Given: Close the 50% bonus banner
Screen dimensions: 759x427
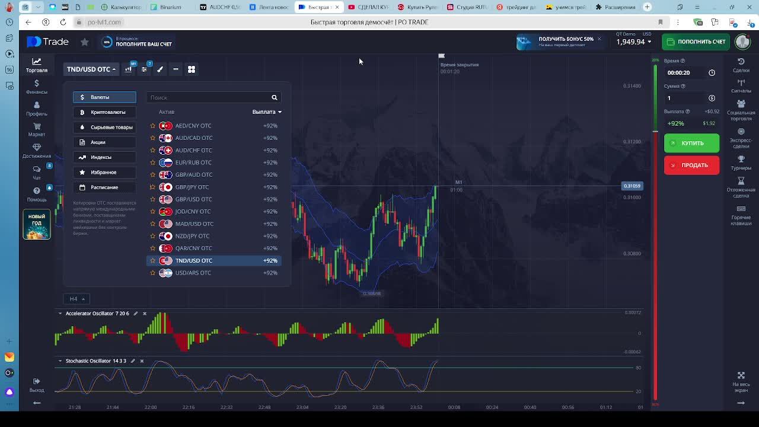Looking at the screenshot, I should (x=599, y=39).
